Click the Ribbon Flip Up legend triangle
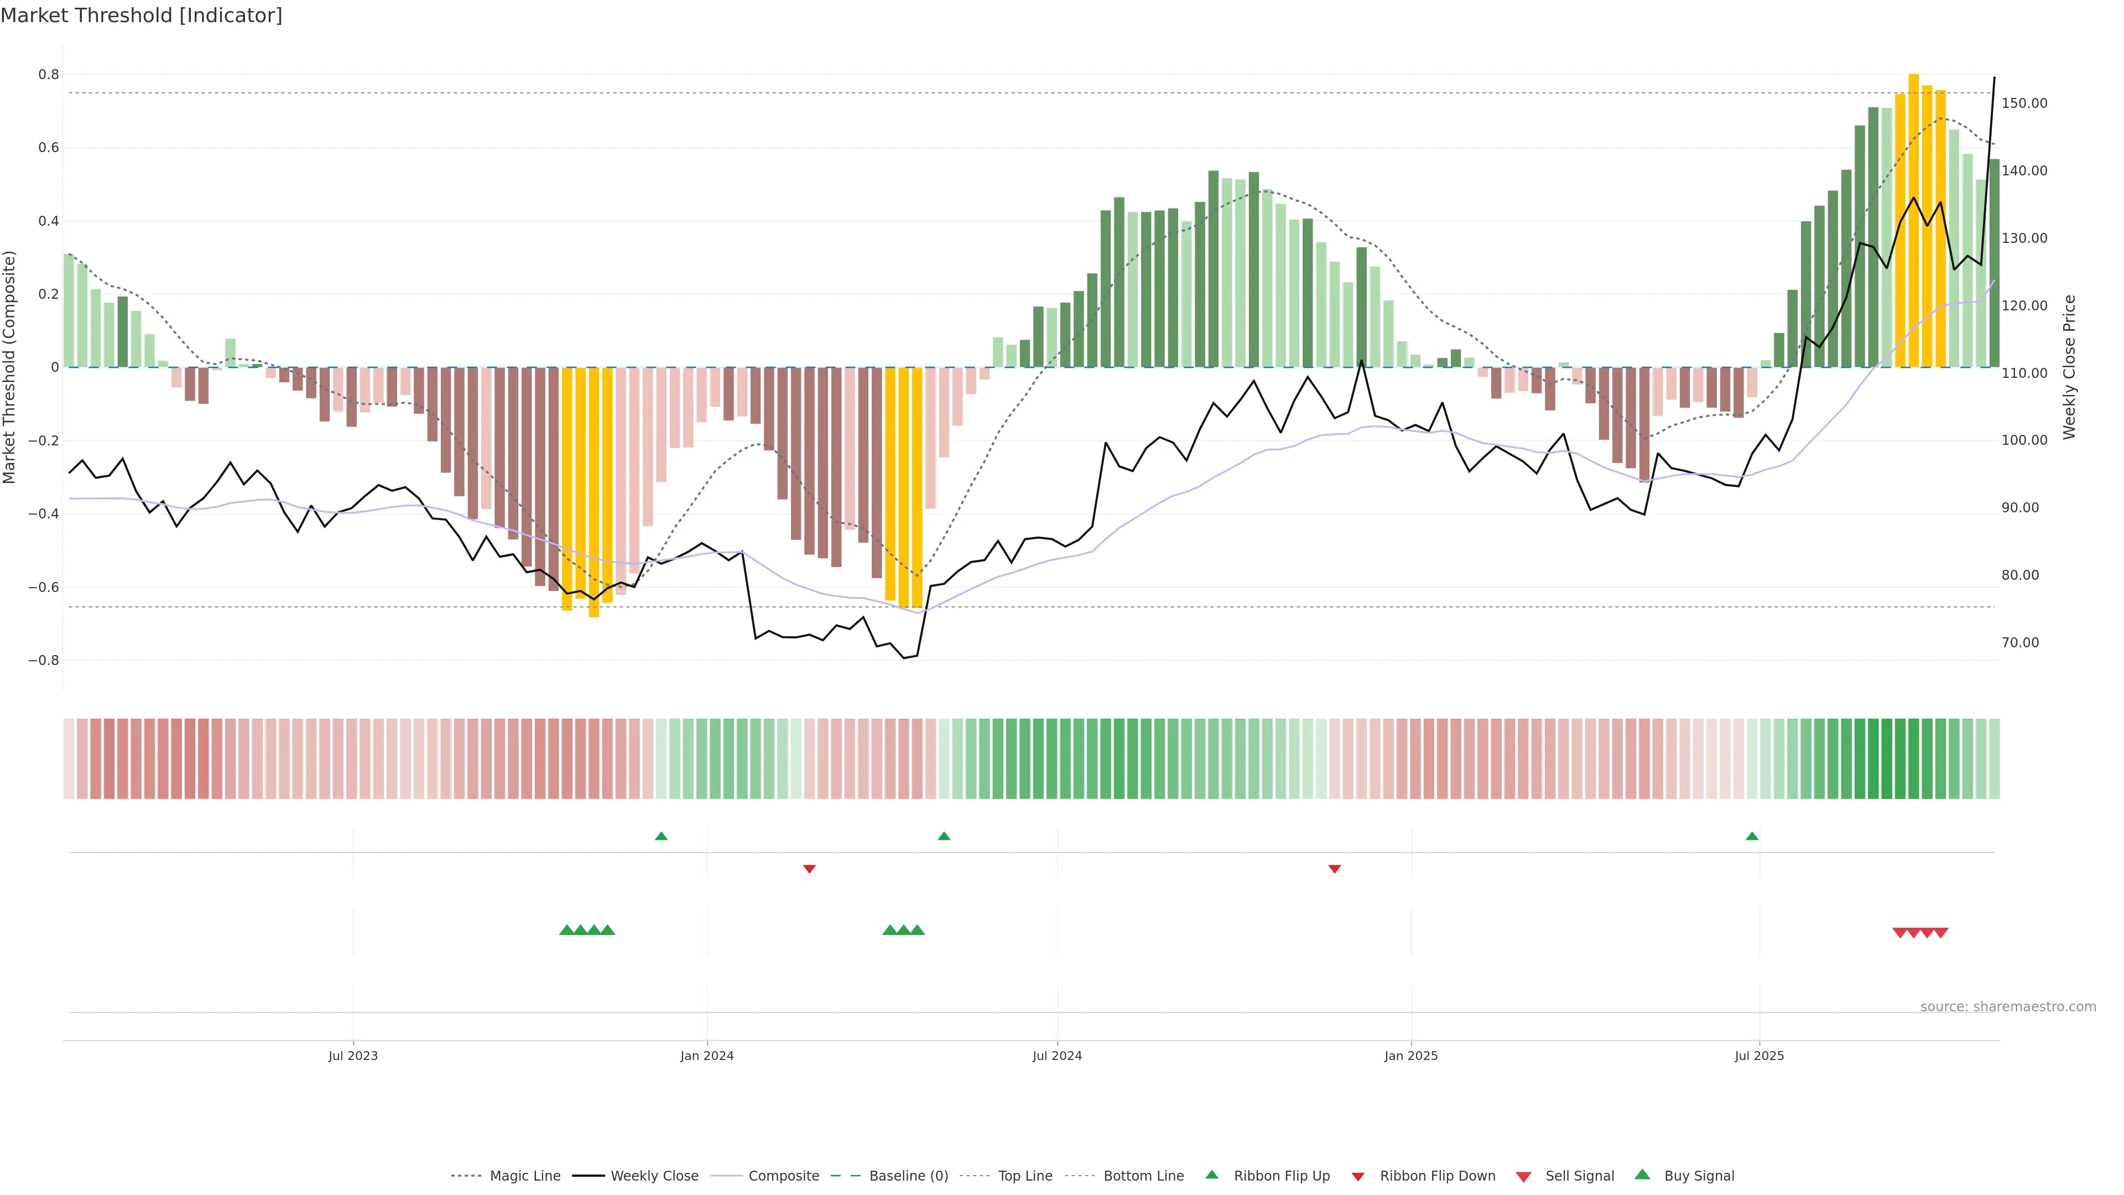Screen dimensions: 2124x1195 [1211, 1175]
